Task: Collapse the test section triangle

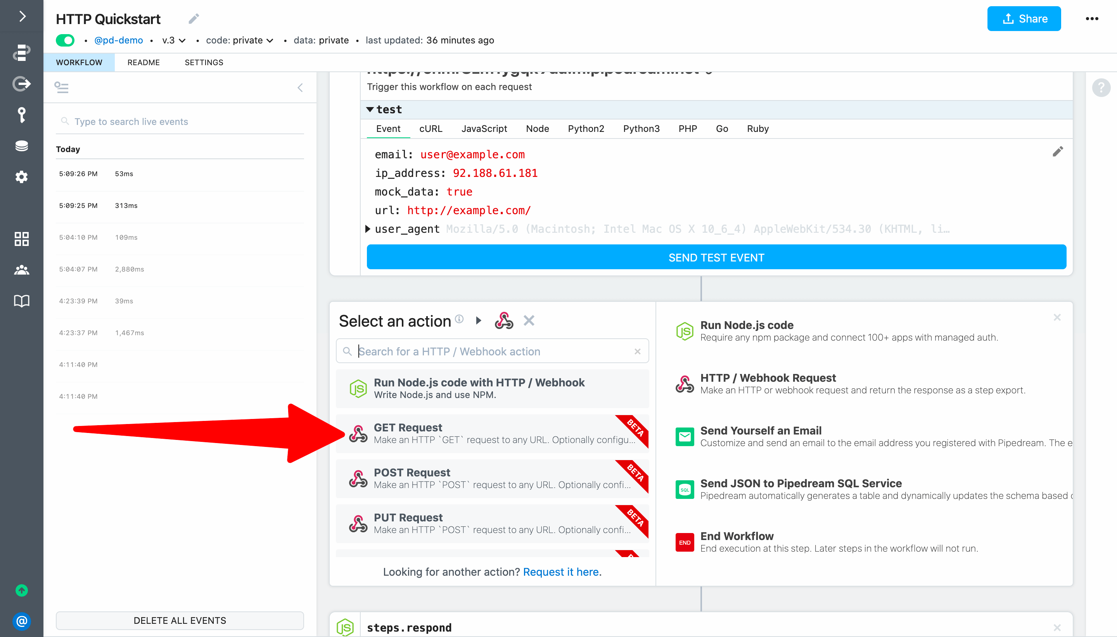Action: click(x=370, y=109)
